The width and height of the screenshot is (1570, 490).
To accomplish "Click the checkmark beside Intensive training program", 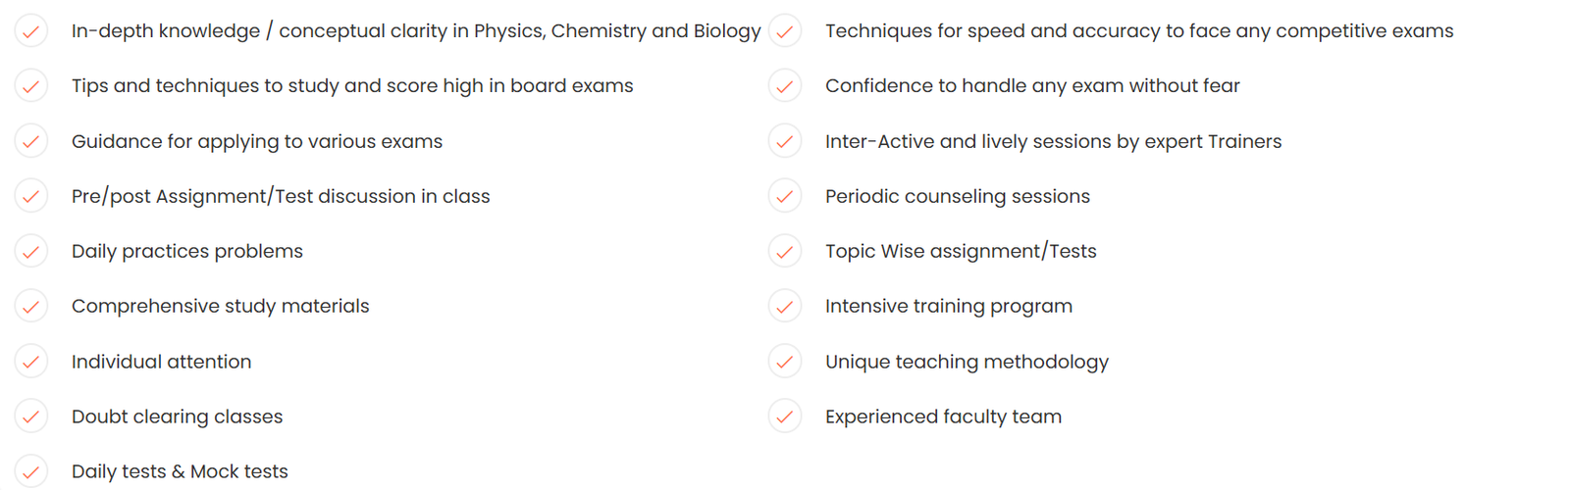I will 785,307.
